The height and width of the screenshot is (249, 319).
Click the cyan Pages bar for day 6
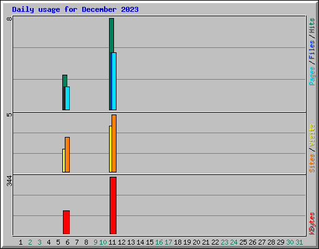tap(67, 98)
